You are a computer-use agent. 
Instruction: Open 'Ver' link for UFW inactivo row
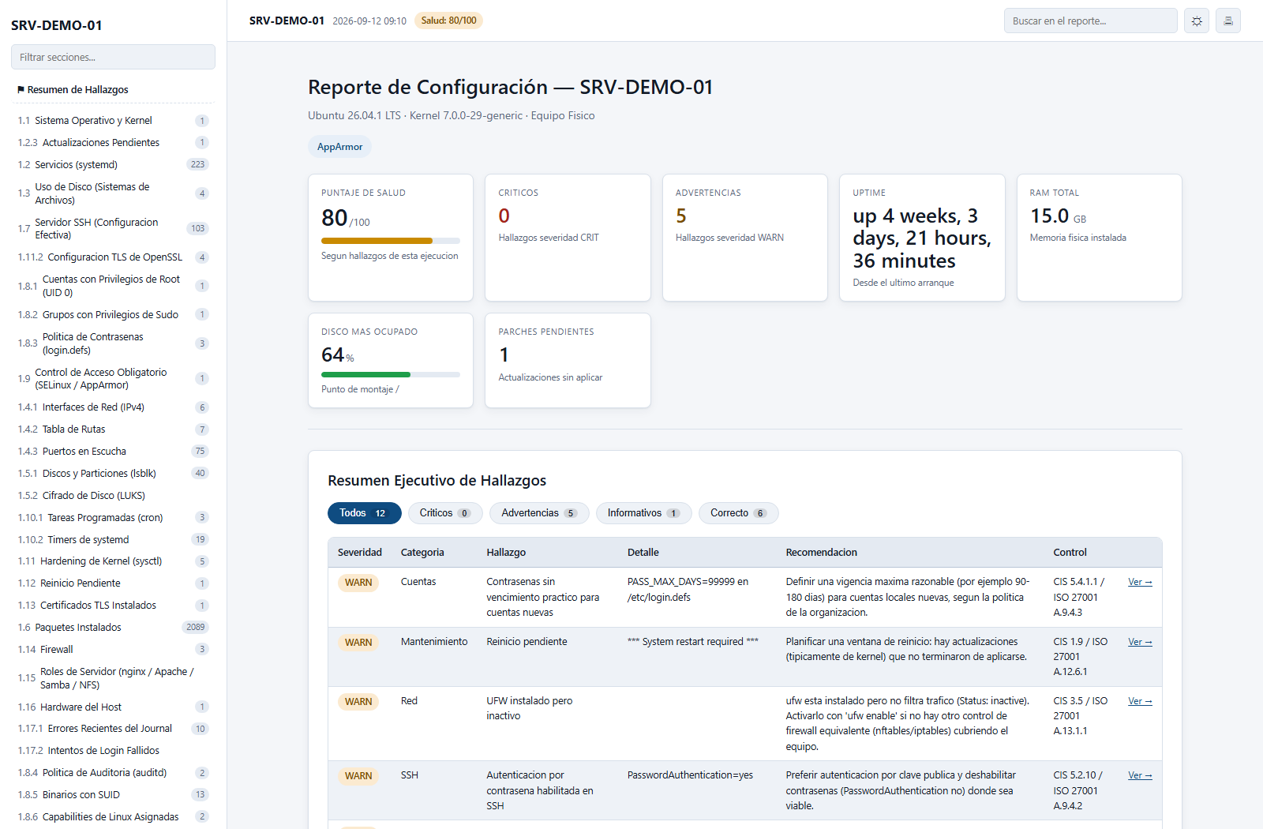tap(1140, 701)
